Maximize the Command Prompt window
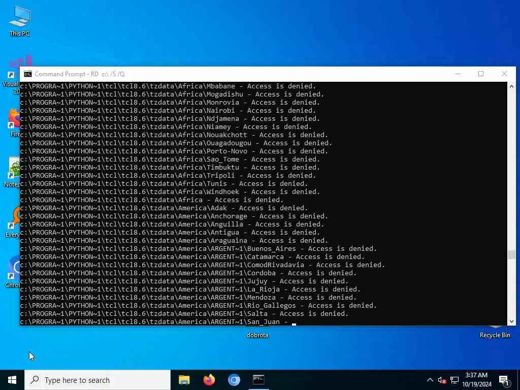This screenshot has width=520, height=390. [x=481, y=74]
